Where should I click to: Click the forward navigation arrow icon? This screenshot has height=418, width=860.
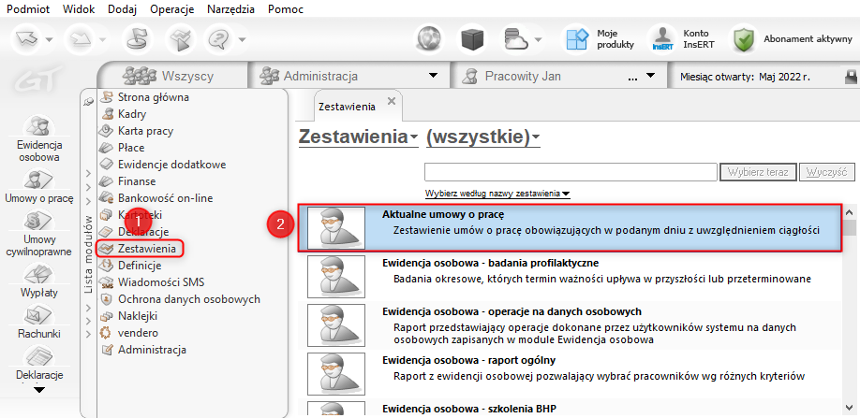tap(82, 39)
